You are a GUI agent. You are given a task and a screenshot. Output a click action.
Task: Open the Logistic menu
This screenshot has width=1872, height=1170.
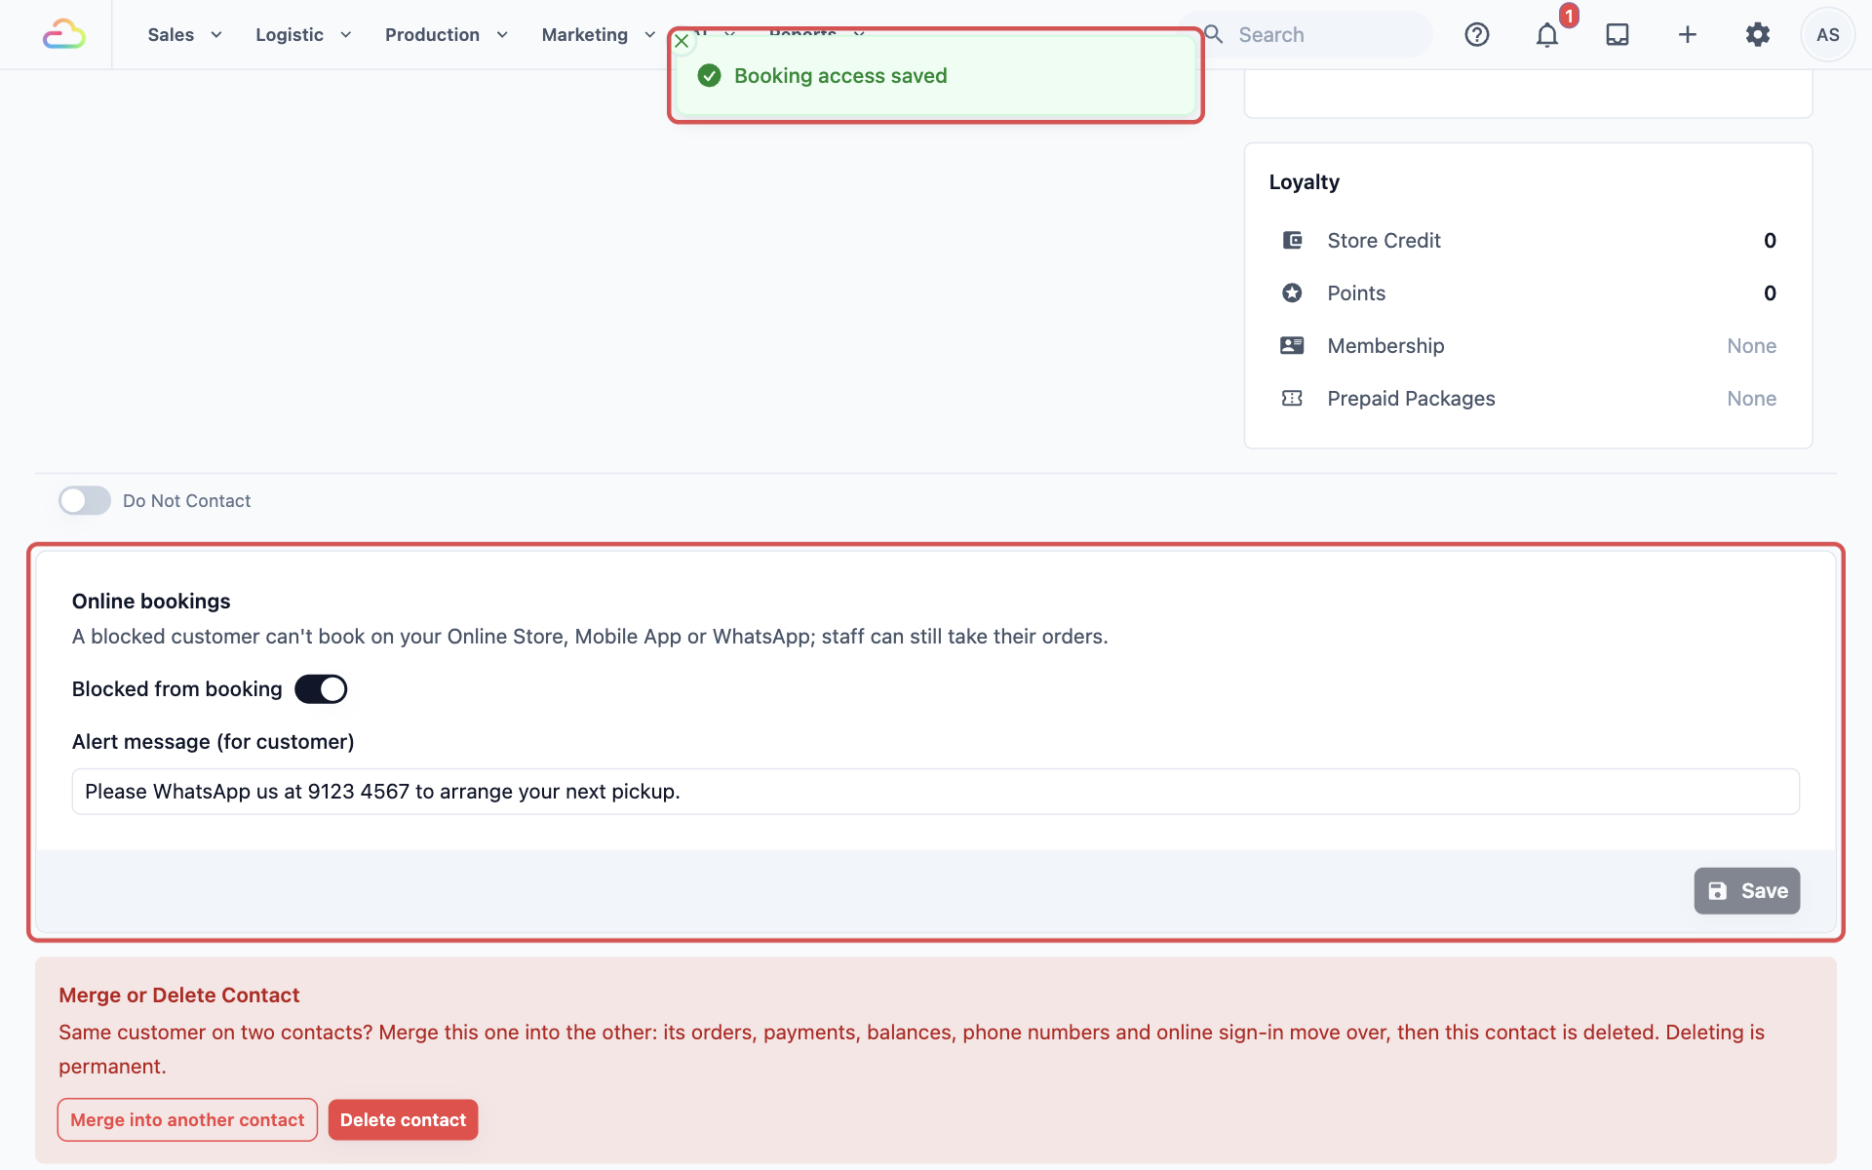tap(303, 35)
